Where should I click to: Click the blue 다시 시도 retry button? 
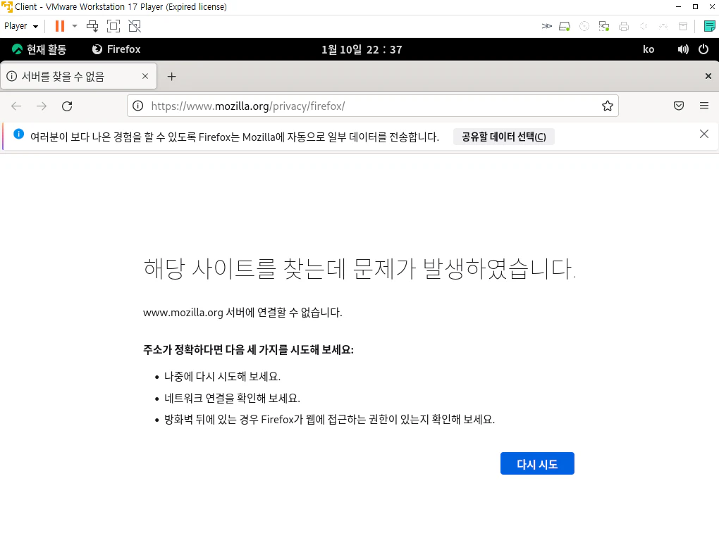coord(537,463)
